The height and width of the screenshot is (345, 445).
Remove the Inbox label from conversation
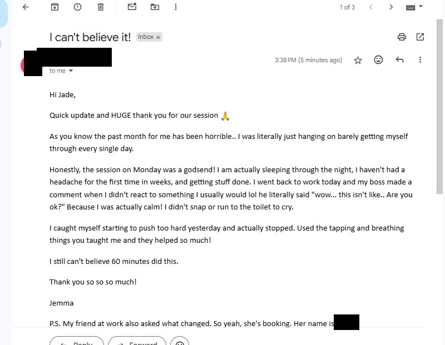(x=158, y=37)
